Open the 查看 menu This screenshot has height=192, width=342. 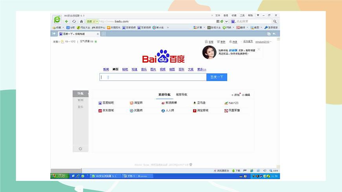[x=226, y=15]
